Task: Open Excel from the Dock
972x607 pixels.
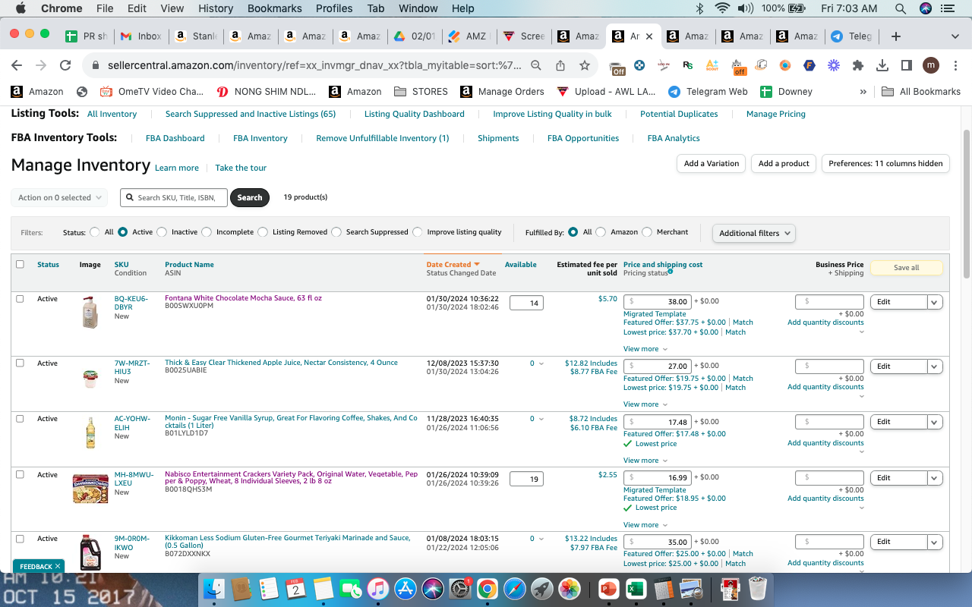Action: 636,589
